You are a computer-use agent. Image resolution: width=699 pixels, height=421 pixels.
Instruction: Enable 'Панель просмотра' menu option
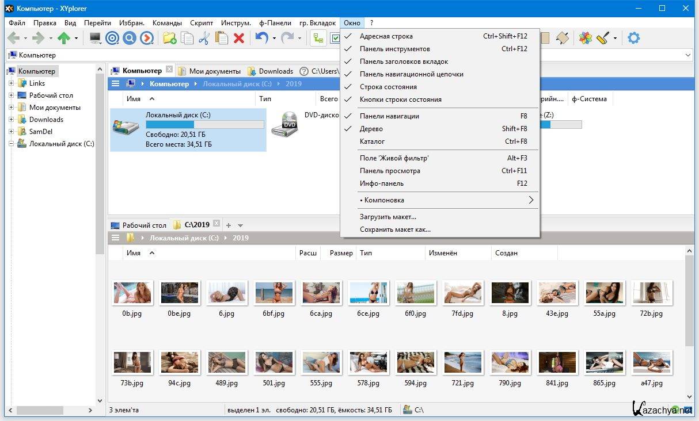tap(390, 171)
